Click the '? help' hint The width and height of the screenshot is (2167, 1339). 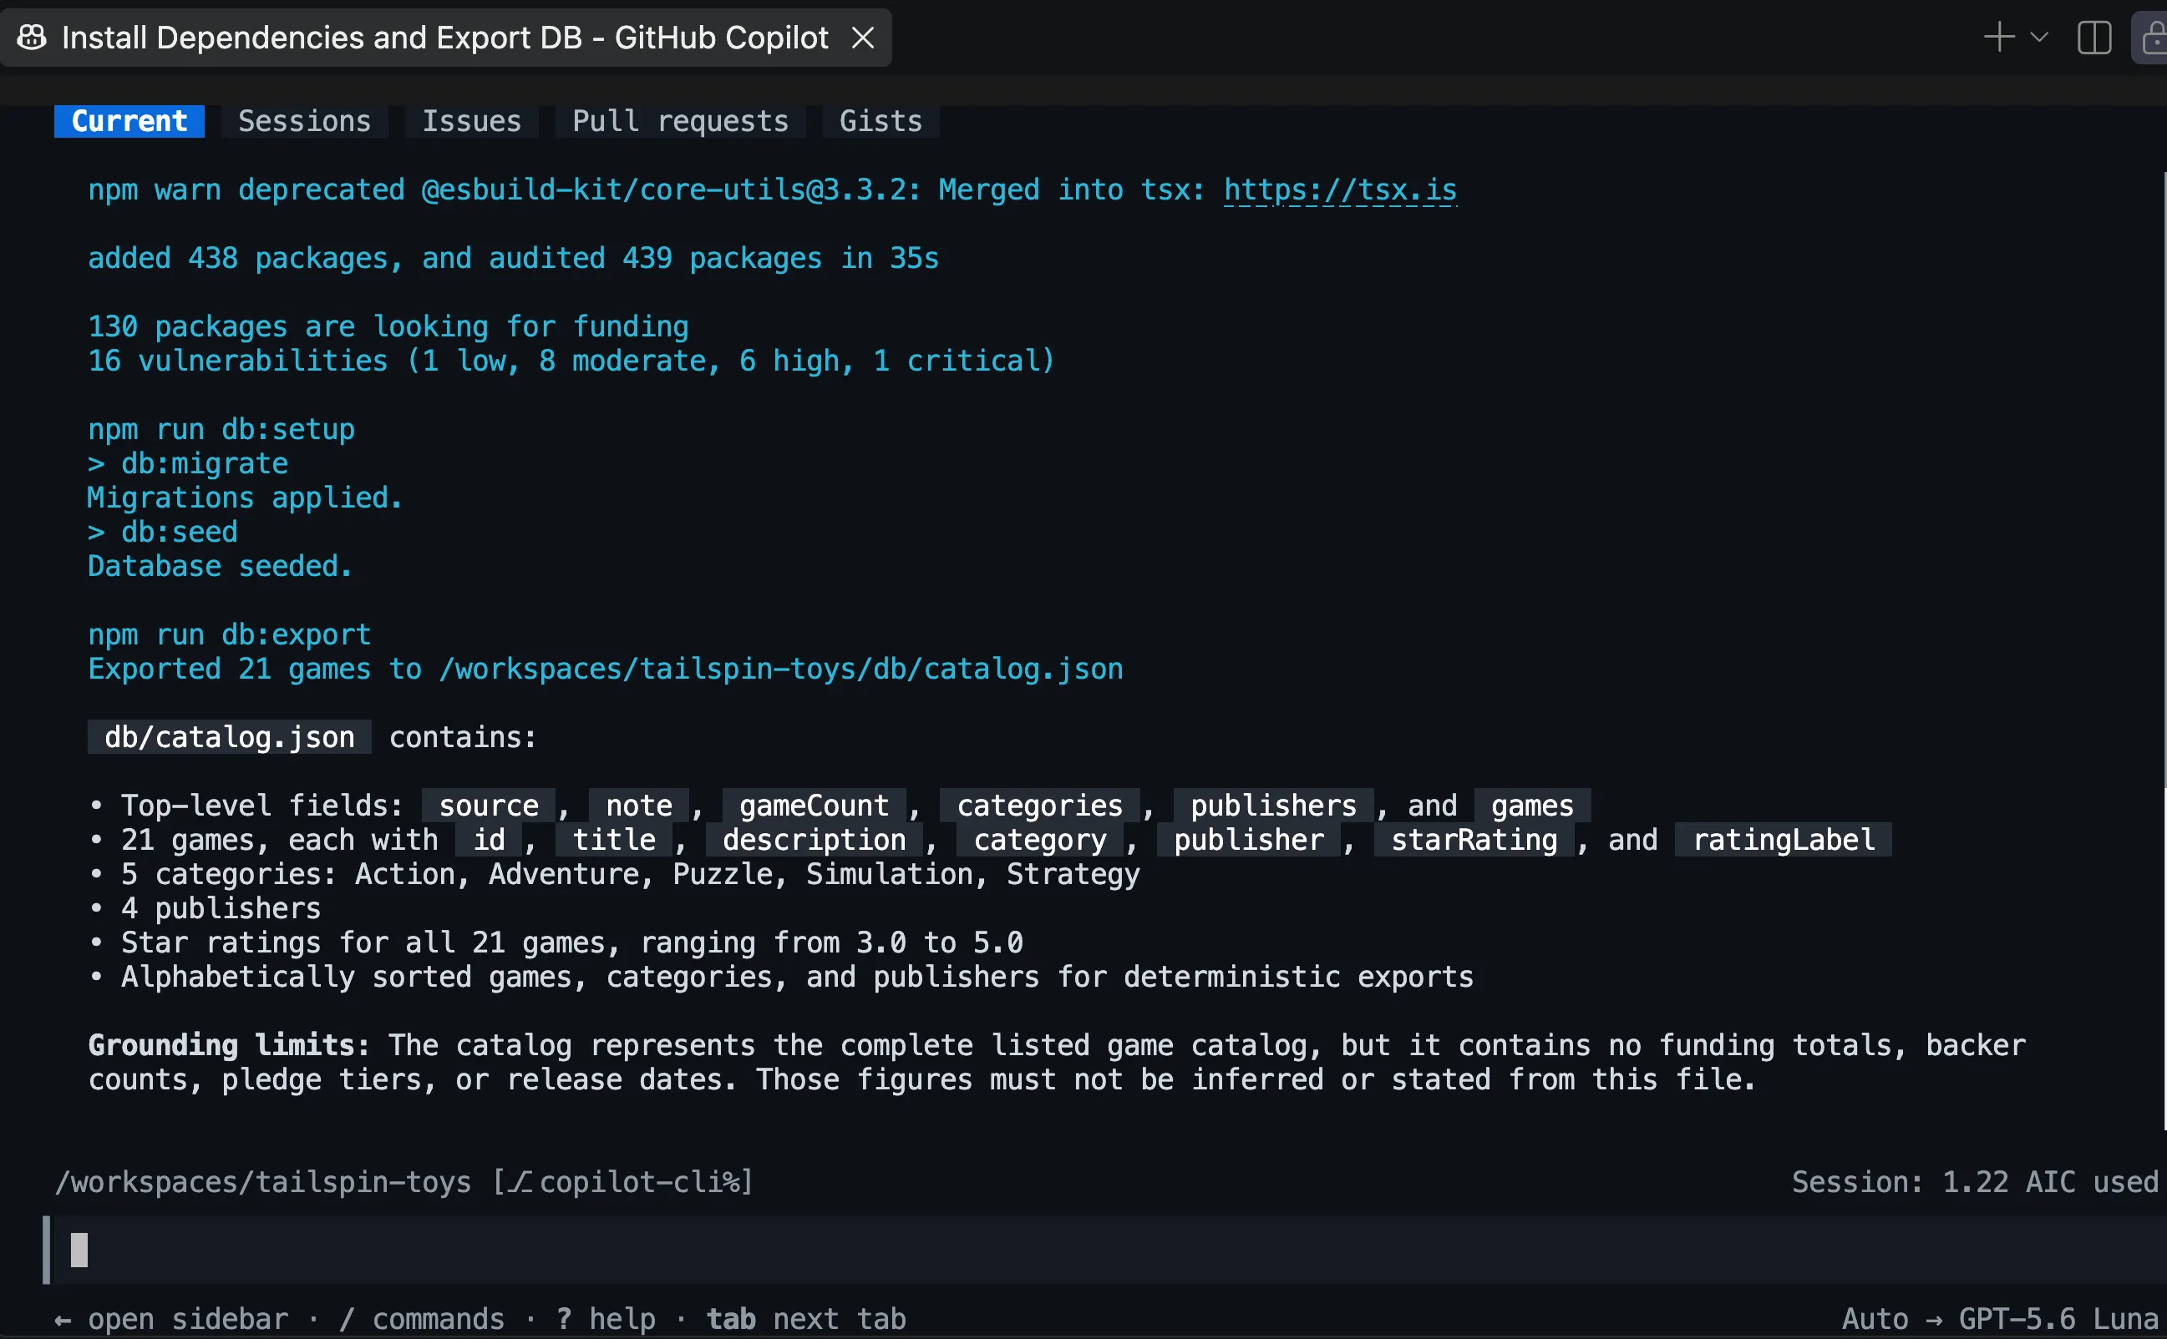606,1319
